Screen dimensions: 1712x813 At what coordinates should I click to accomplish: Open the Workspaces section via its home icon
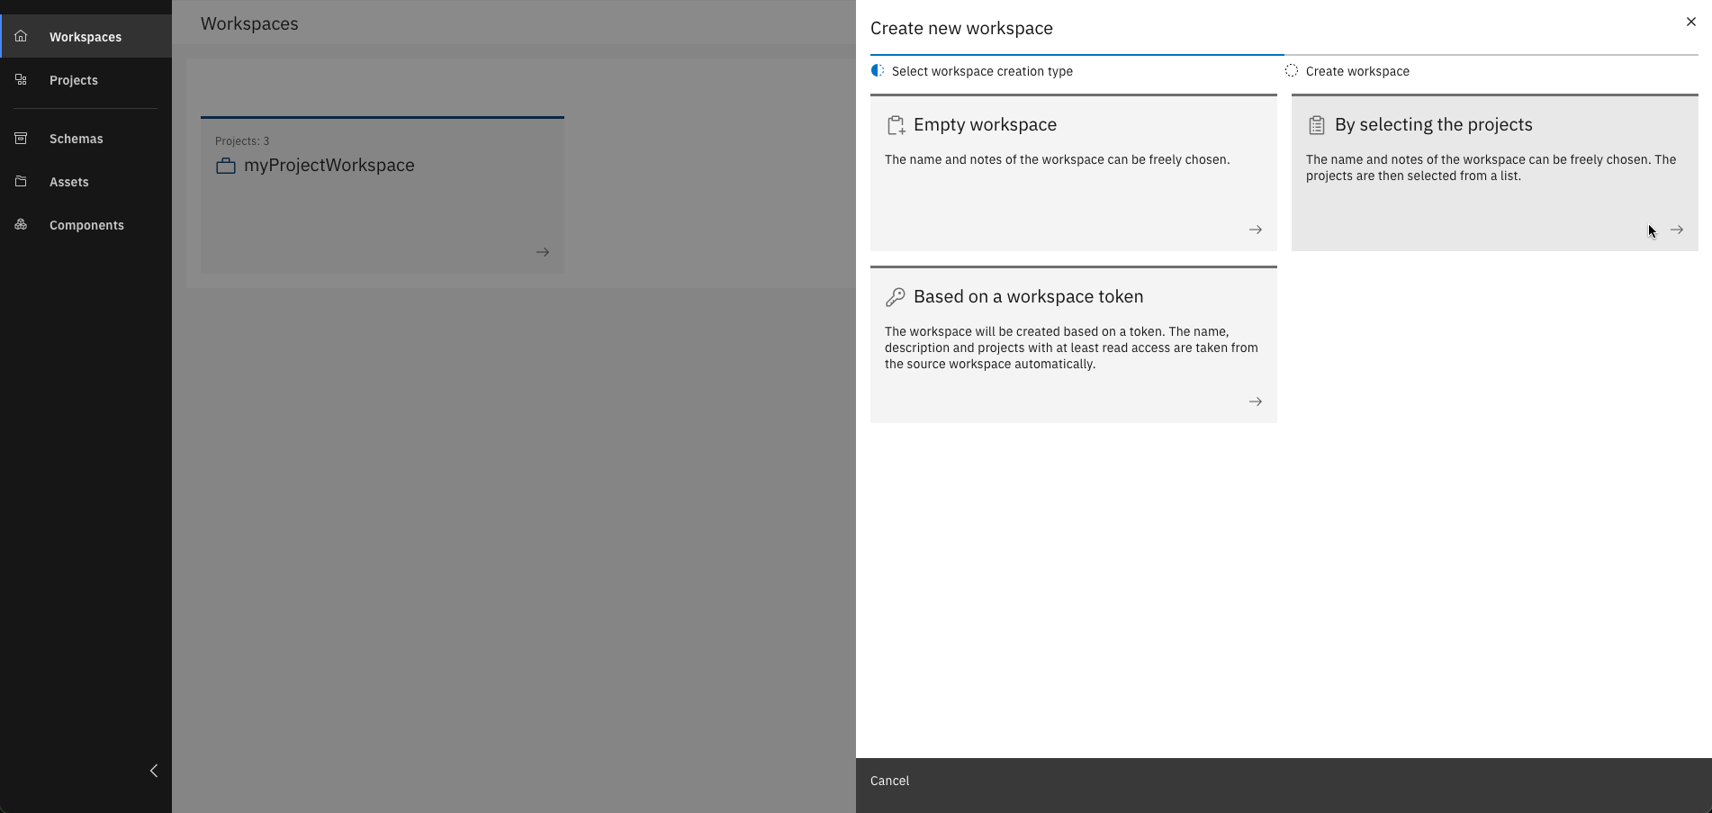point(20,36)
